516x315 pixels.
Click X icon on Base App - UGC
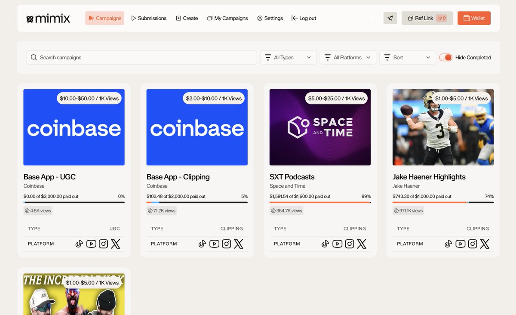click(115, 244)
